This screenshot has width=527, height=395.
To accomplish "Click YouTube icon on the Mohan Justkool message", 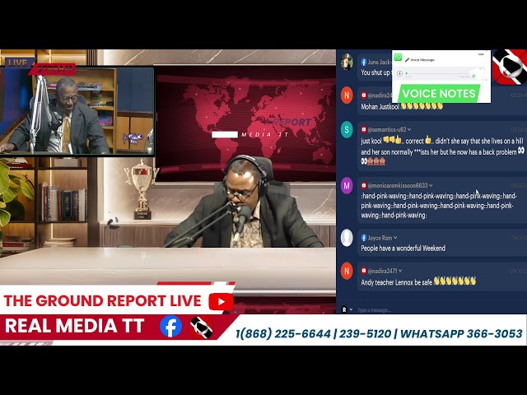I will click(364, 95).
